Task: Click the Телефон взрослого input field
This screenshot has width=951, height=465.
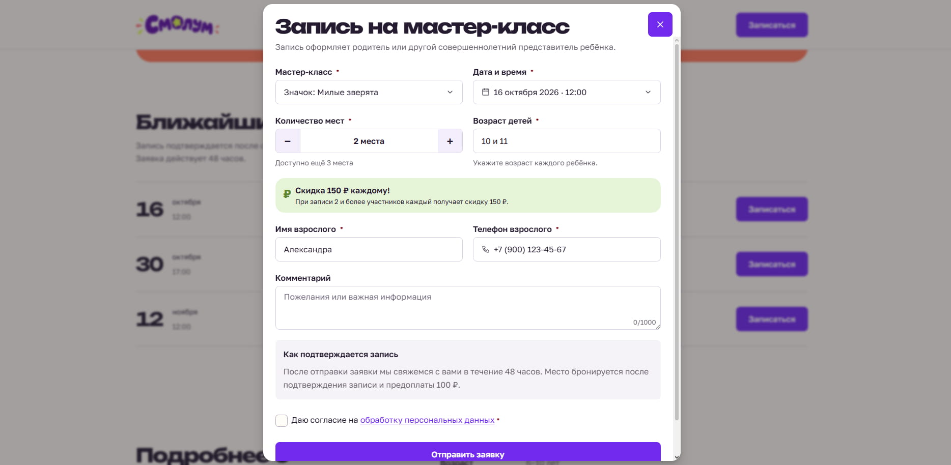Action: point(567,249)
